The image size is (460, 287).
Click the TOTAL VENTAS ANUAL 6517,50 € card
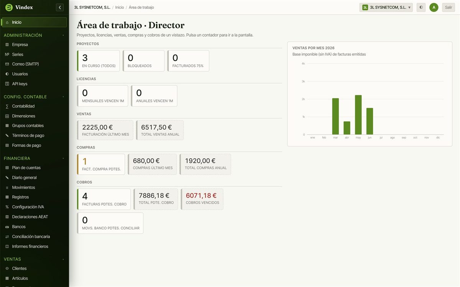pyautogui.click(x=160, y=130)
